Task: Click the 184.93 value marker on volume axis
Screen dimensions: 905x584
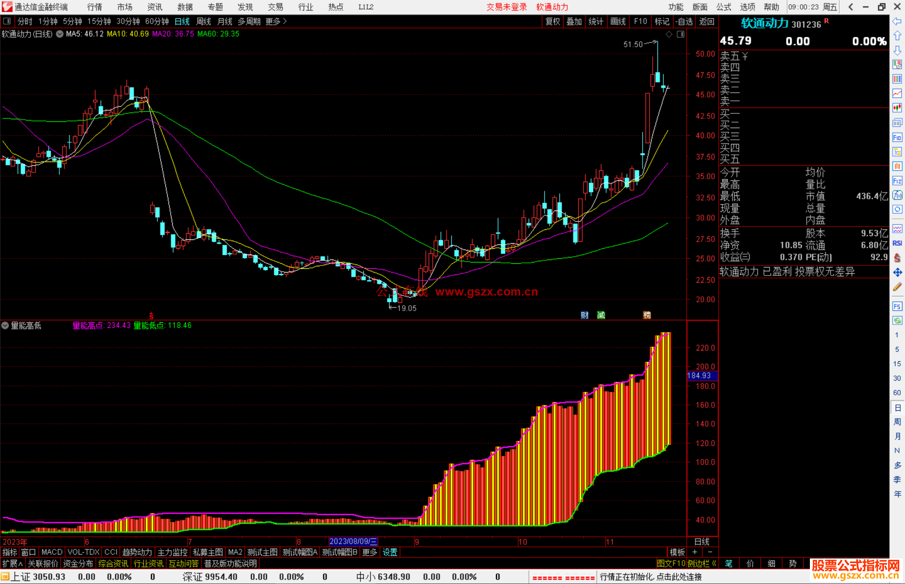Action: 702,376
